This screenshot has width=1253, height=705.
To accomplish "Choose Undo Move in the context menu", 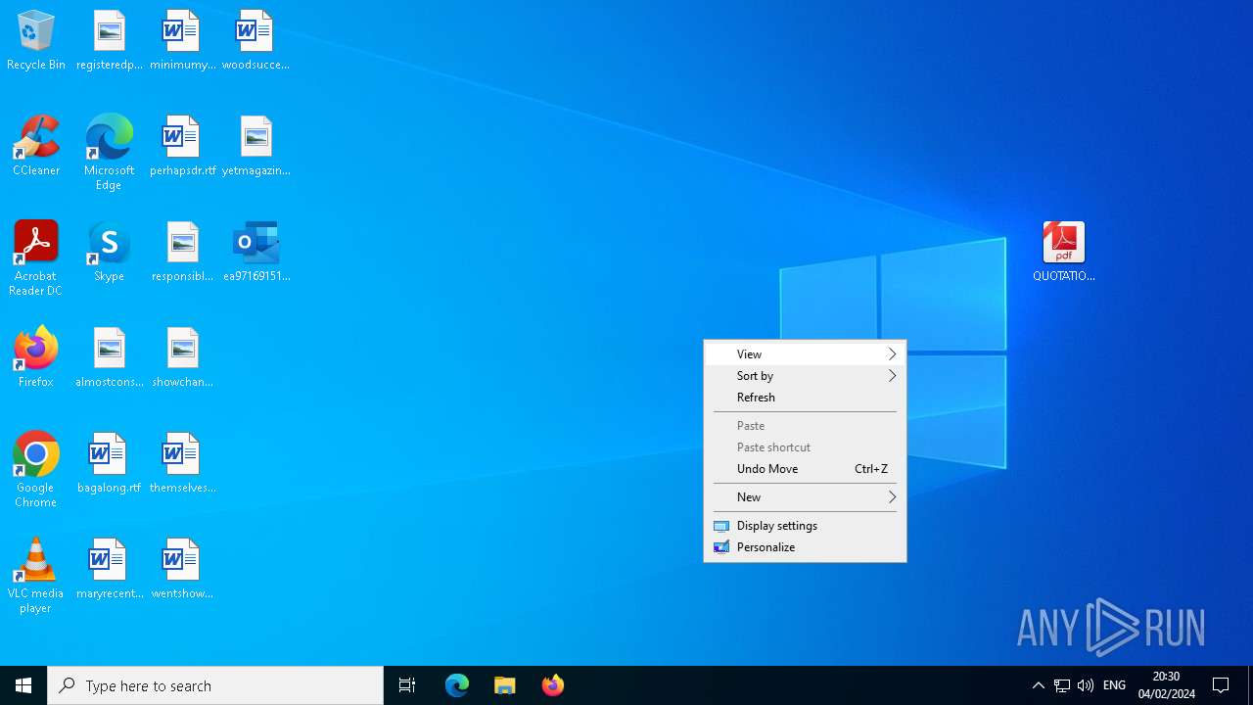I will coord(805,469).
